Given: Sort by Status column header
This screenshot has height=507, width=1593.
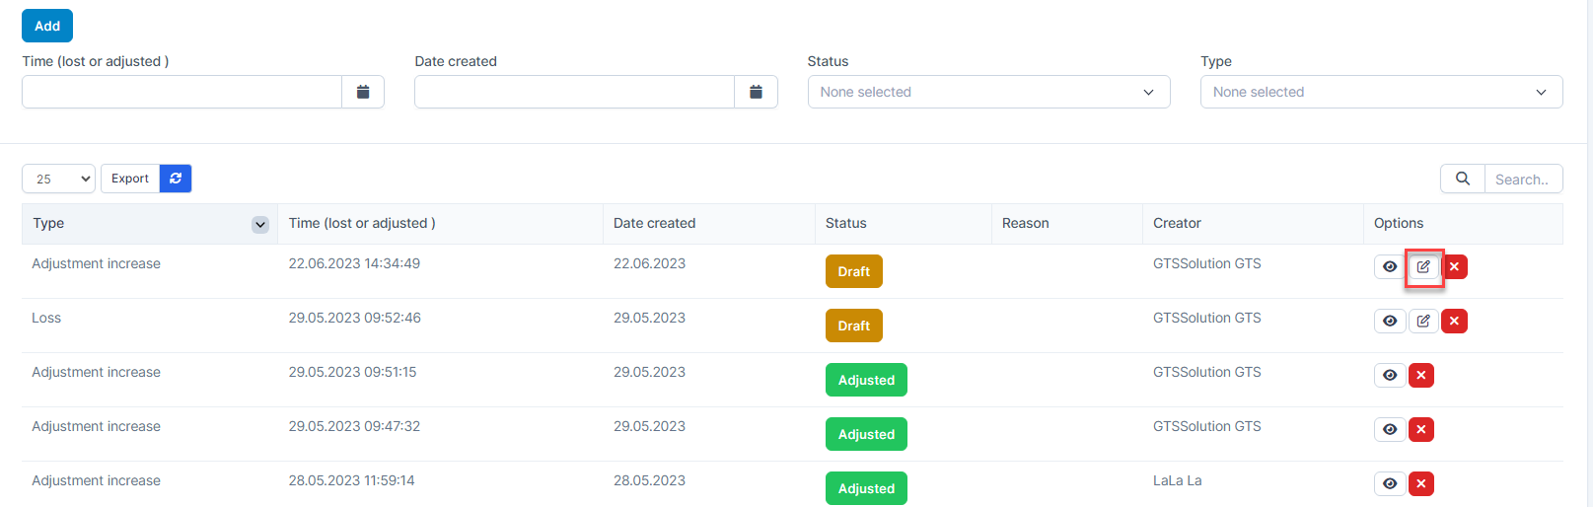Looking at the screenshot, I should point(903,224).
